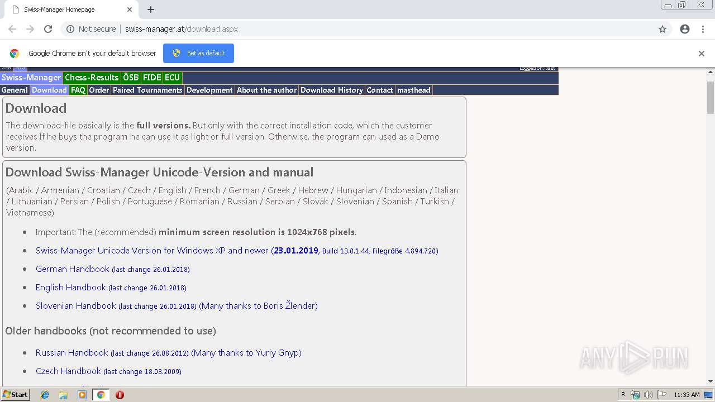
Task: Open the red antivirus taskbar icon
Action: (120, 395)
